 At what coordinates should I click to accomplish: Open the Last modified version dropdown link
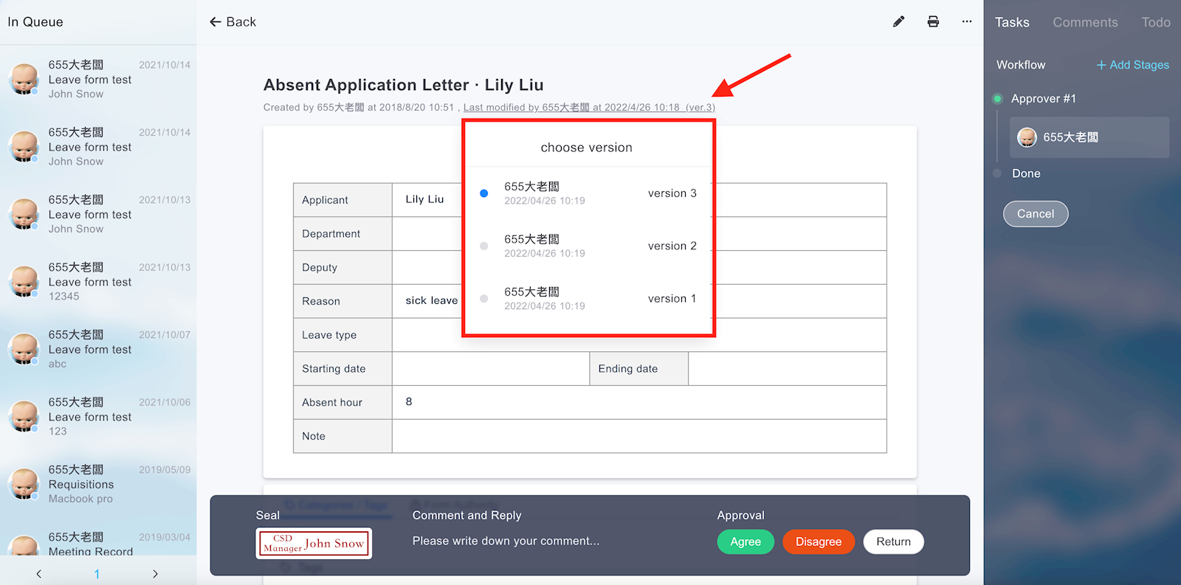588,108
